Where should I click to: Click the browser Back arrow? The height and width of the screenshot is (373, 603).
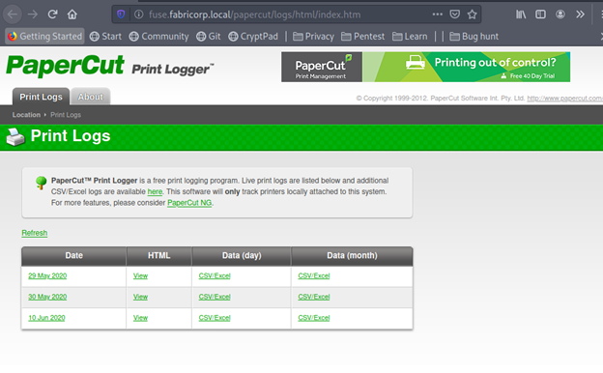pyautogui.click(x=13, y=14)
